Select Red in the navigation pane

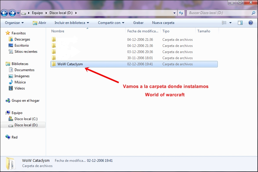[x=15, y=137]
